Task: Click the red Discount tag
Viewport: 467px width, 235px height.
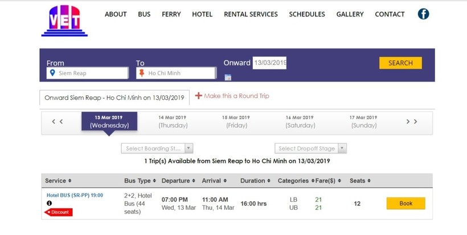Action: click(59, 212)
